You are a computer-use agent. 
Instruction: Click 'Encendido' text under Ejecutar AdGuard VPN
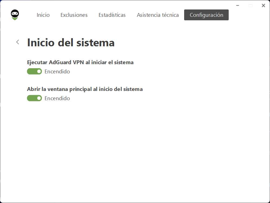[x=57, y=71]
